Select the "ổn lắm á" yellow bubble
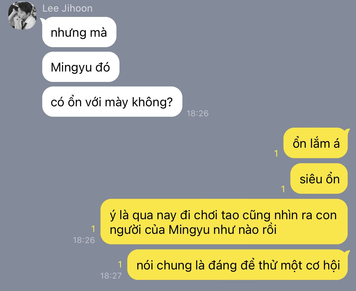 (316, 143)
